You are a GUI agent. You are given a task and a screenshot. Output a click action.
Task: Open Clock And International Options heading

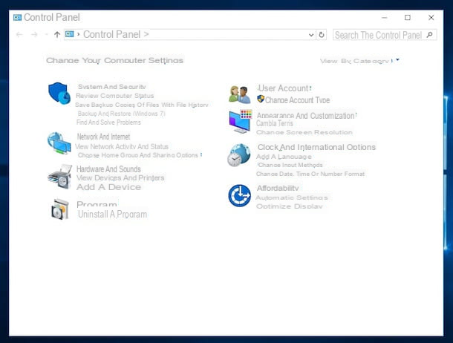pyautogui.click(x=316, y=147)
